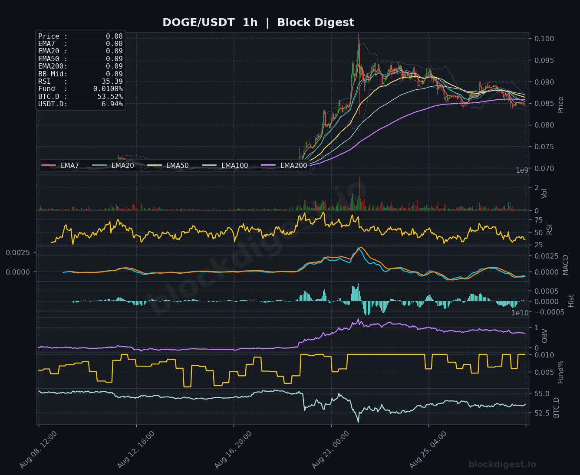Click the Aug 16, 20:00 date label
Screen dimensions: 580x475
(x=234, y=450)
